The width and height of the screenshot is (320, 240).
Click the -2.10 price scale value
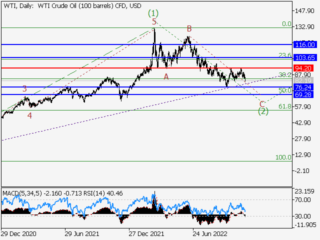[x=303, y=171]
